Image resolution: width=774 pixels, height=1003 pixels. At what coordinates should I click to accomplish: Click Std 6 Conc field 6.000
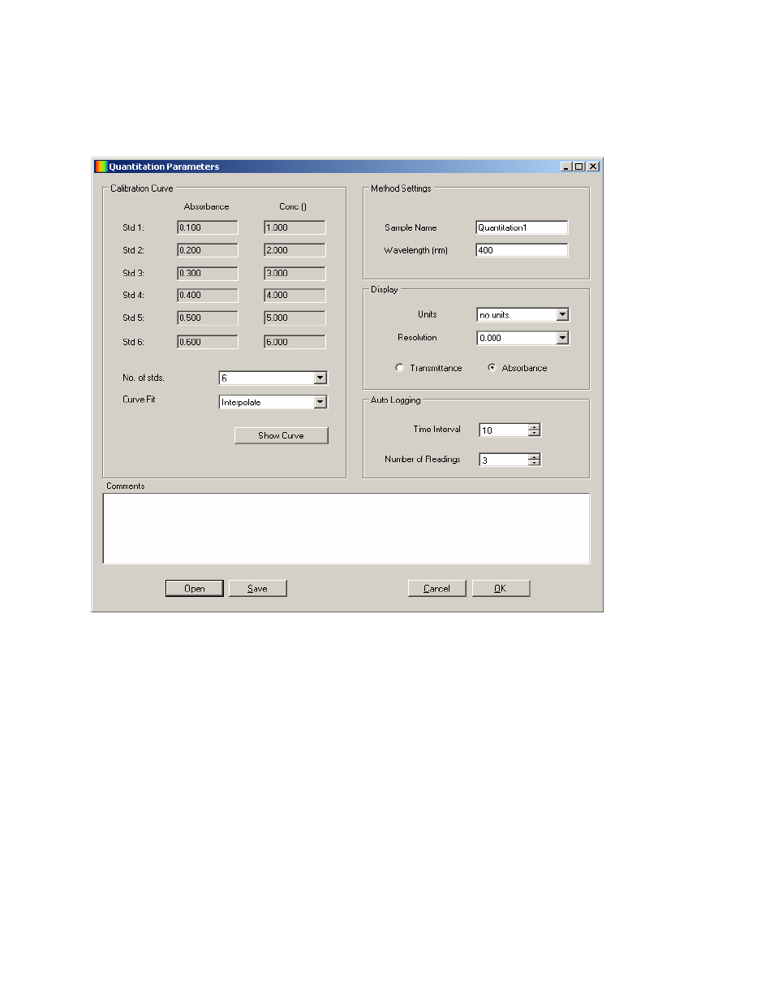point(295,342)
